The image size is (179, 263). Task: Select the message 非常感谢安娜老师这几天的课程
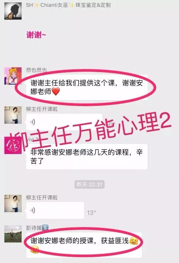click(87, 157)
